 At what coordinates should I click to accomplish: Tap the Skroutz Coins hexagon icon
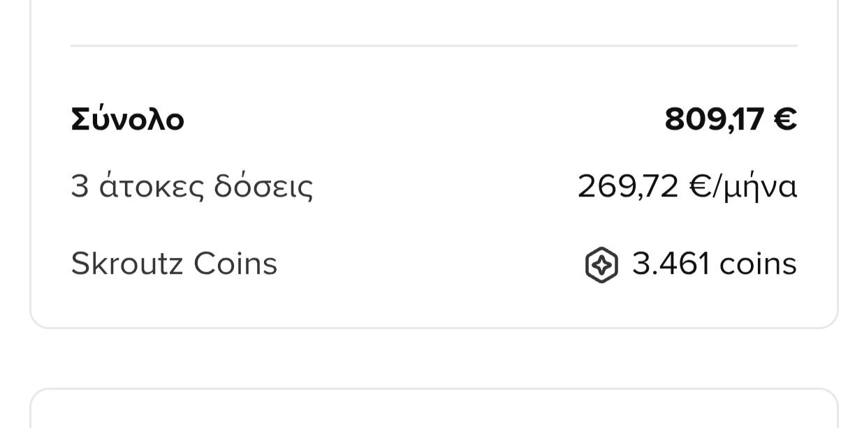tap(601, 265)
